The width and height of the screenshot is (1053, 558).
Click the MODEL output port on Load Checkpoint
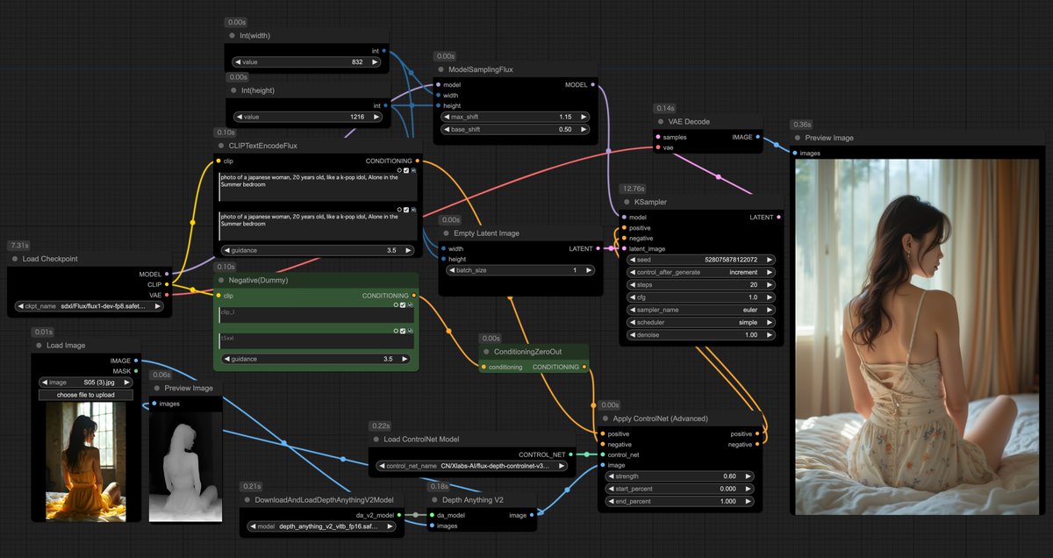tap(168, 274)
